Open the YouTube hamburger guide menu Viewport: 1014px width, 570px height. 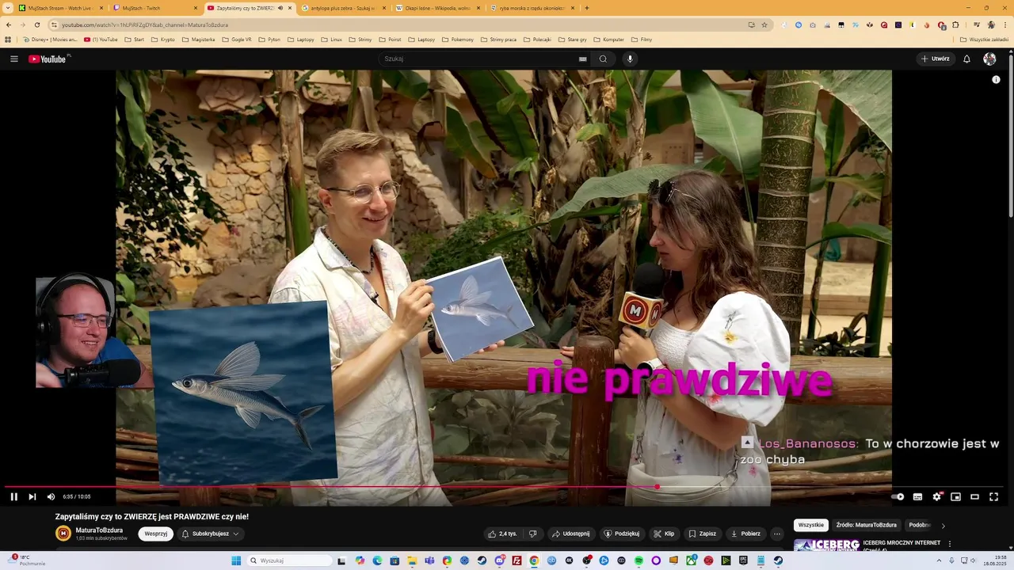pyautogui.click(x=14, y=59)
